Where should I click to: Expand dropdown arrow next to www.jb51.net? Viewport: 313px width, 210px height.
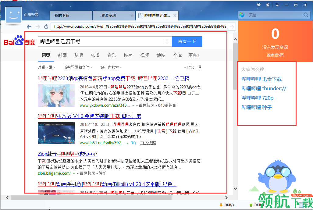click(127, 143)
